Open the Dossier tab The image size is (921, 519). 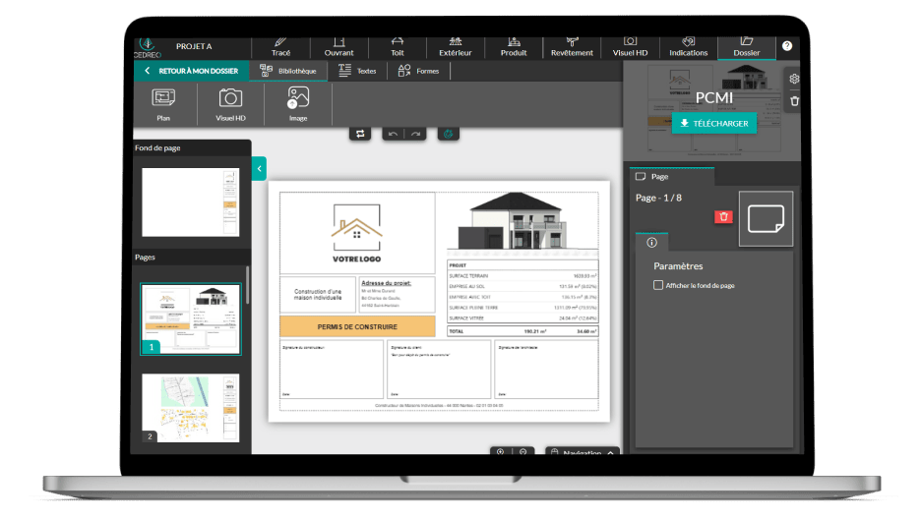tap(746, 46)
